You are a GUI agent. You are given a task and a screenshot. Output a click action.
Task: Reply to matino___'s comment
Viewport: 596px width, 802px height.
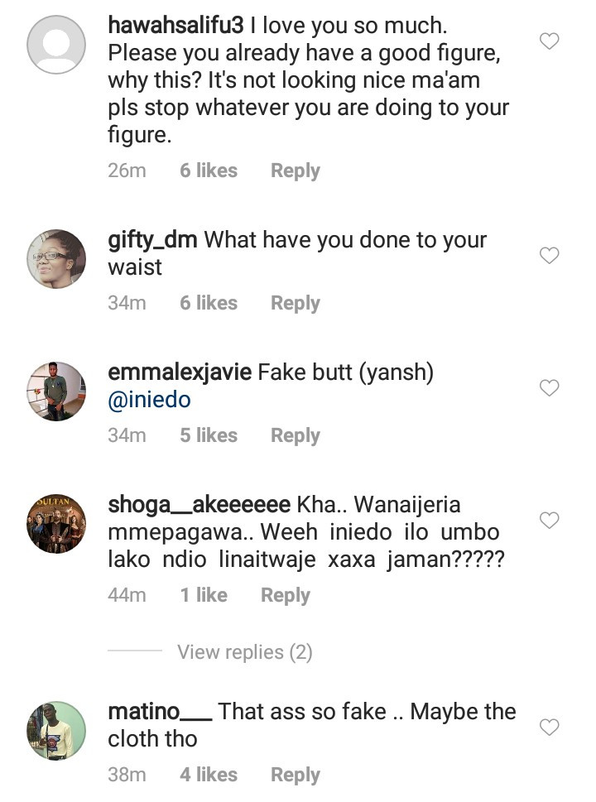(295, 775)
